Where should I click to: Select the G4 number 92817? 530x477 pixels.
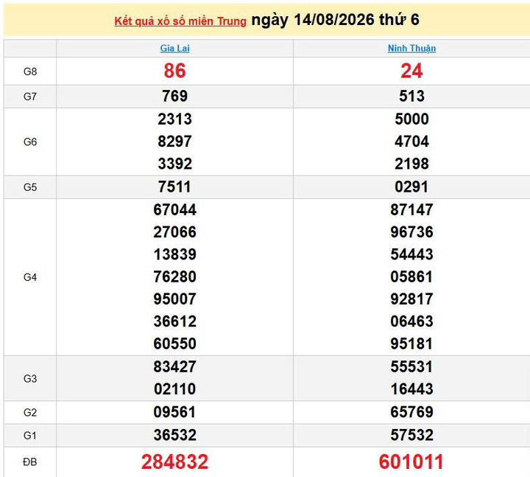(411, 299)
